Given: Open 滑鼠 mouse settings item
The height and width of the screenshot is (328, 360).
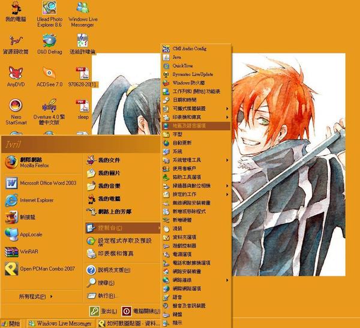Looking at the screenshot, I should click(x=196, y=228).
